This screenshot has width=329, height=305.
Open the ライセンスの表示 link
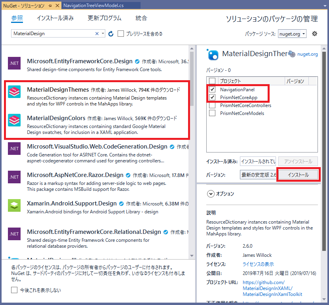click(x=258, y=264)
